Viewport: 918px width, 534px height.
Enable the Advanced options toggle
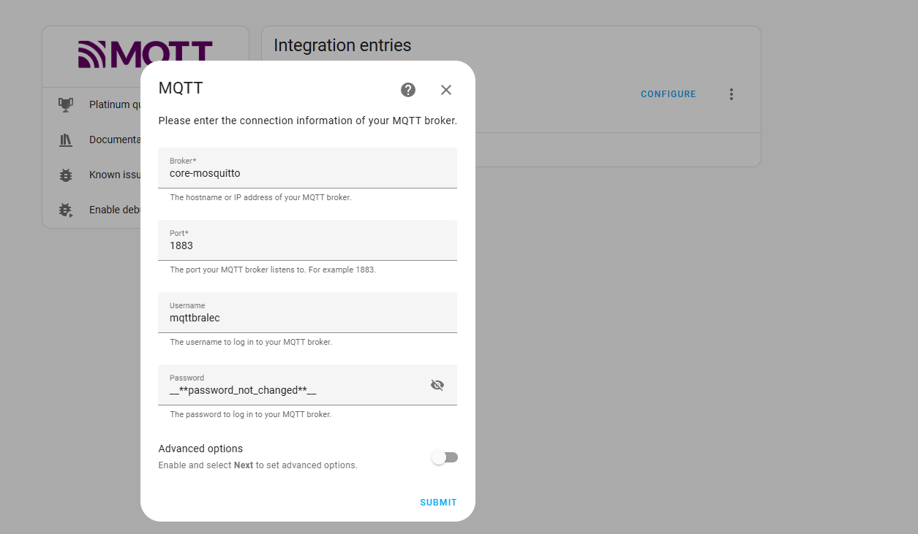click(x=445, y=456)
